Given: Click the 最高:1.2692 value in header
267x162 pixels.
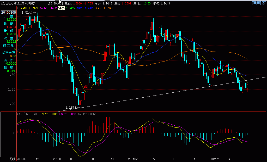Looking at the screenshot, I should 123,3.
